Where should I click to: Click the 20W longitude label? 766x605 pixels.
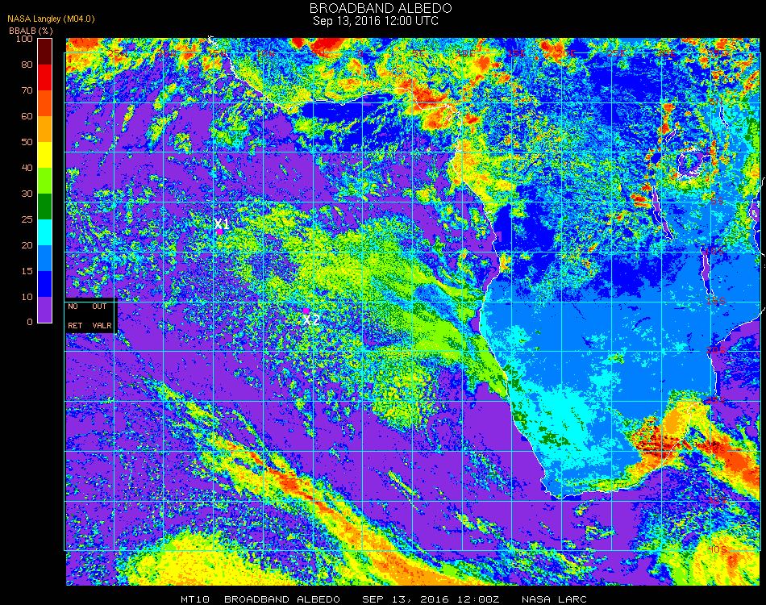click(x=167, y=53)
